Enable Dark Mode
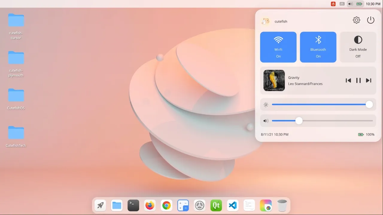The height and width of the screenshot is (215, 383). 358,47
